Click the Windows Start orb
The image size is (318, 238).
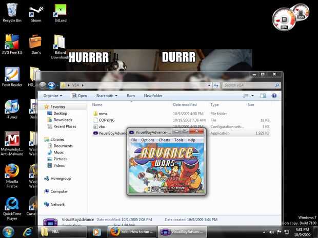(8, 232)
